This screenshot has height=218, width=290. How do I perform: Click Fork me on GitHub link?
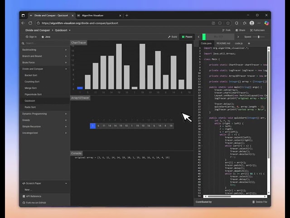click(x=44, y=203)
